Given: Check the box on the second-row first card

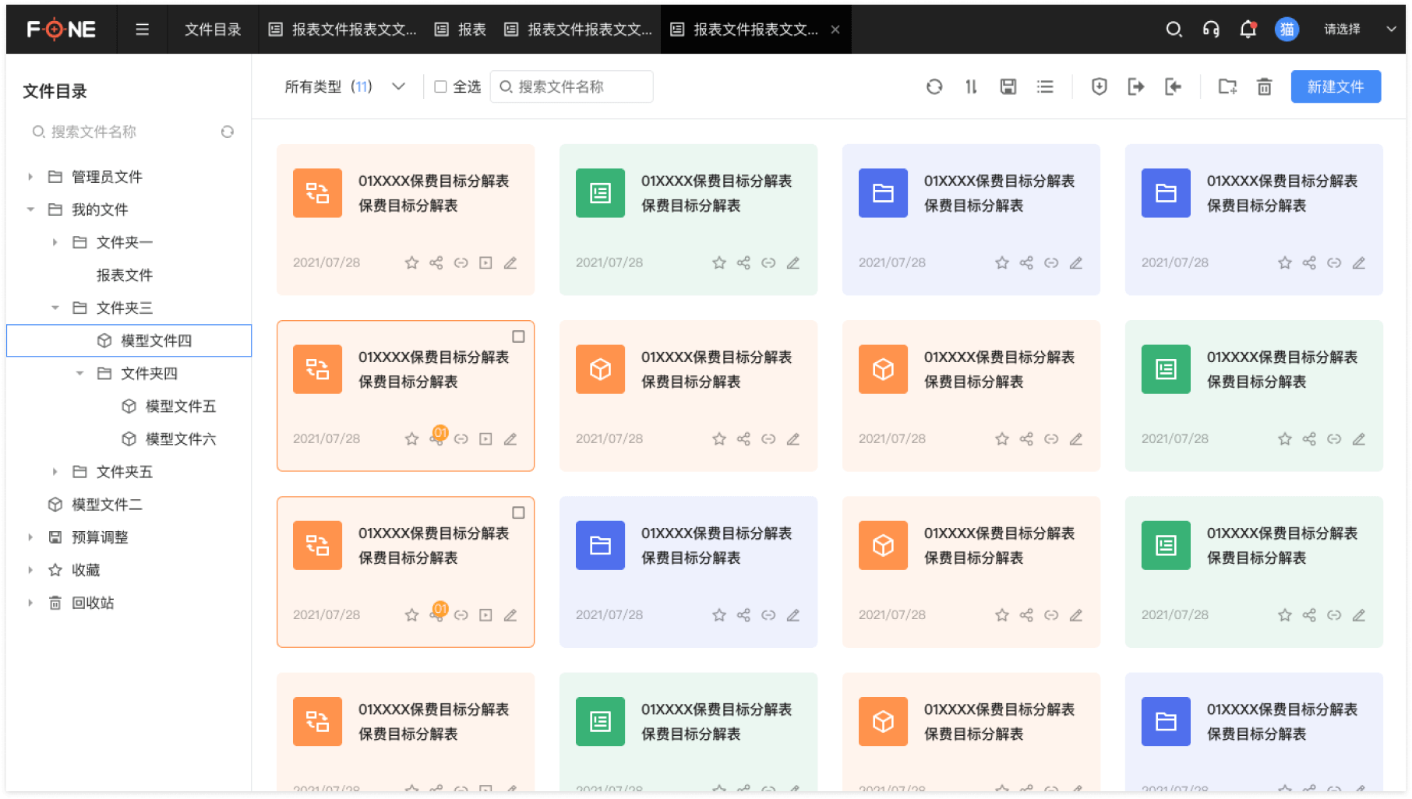Looking at the screenshot, I should pyautogui.click(x=518, y=336).
